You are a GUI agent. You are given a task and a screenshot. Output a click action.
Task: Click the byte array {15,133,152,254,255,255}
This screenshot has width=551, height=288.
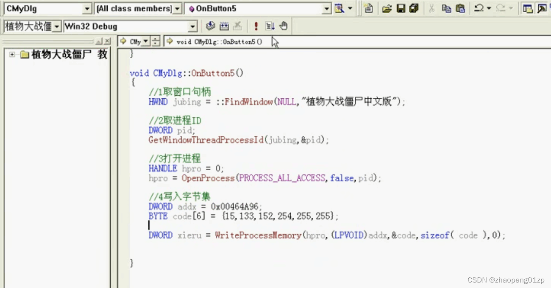[277, 216]
